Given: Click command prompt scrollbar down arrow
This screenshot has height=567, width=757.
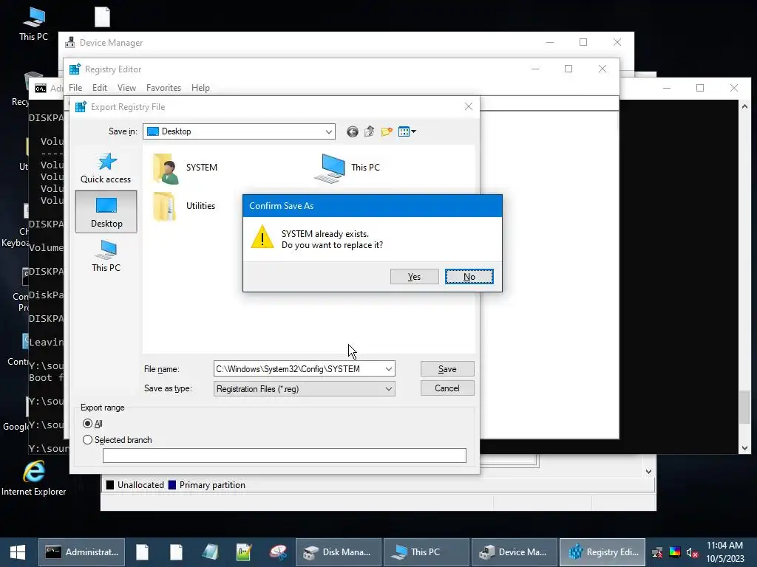Looking at the screenshot, I should 745,448.
